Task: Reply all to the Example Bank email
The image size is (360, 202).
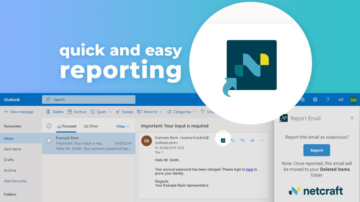Action: [242, 141]
